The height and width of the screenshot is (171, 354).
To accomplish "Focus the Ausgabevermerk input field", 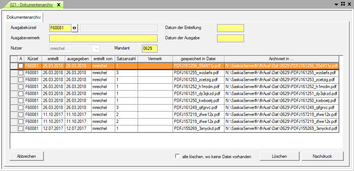I will (103, 39).
